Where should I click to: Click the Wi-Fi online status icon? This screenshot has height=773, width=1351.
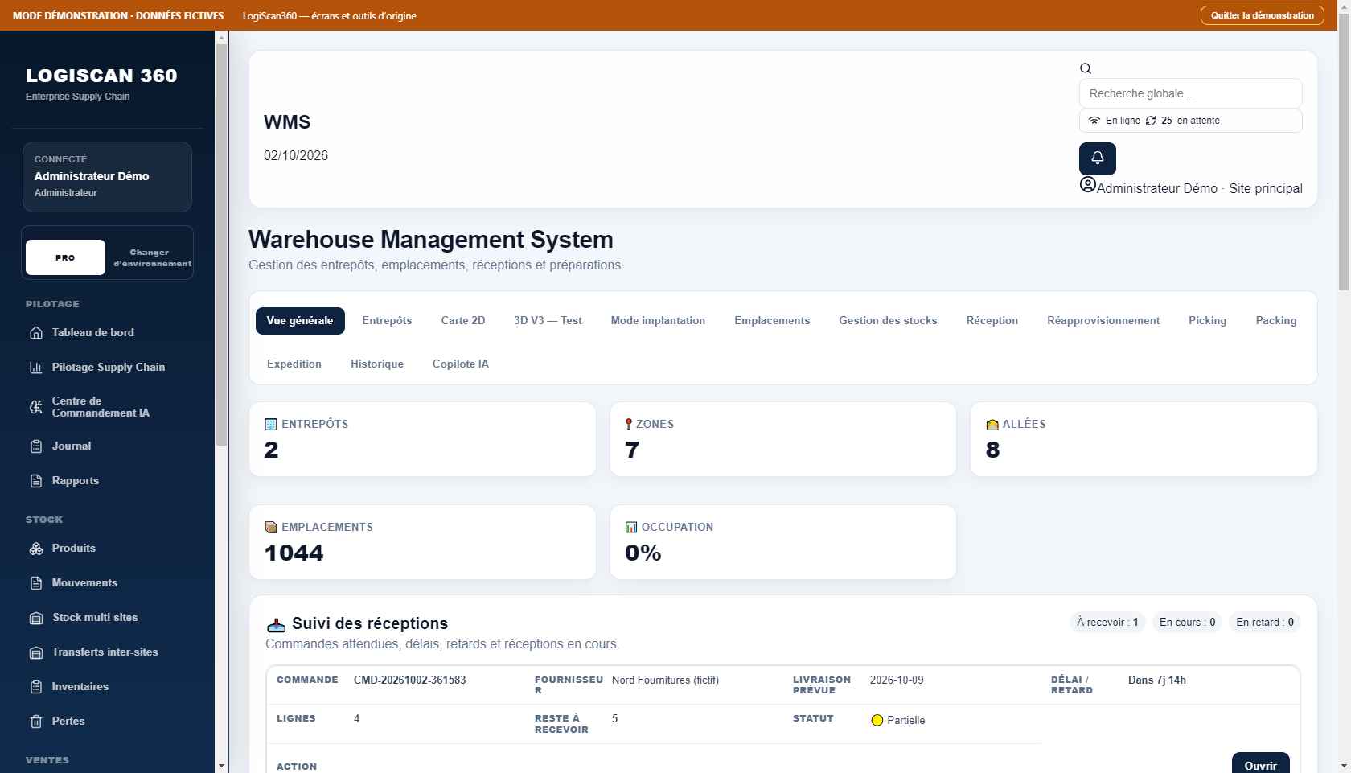click(1094, 121)
